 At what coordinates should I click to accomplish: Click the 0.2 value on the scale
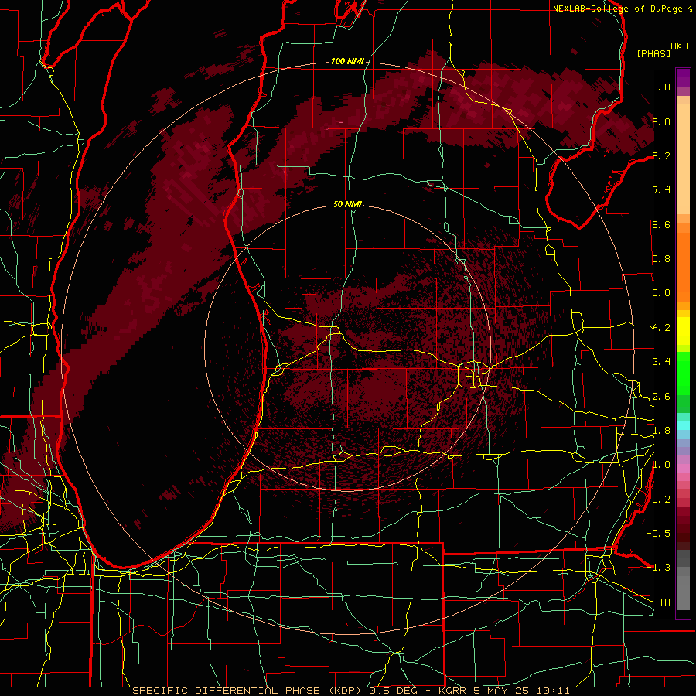[x=661, y=500]
